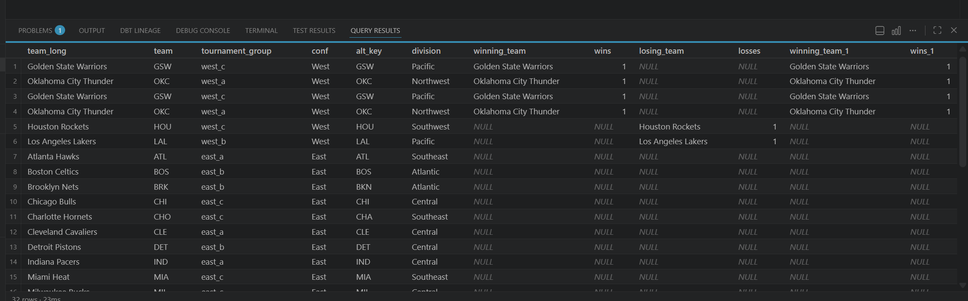Sort by the team_long column header
The width and height of the screenshot is (968, 301).
click(x=47, y=51)
